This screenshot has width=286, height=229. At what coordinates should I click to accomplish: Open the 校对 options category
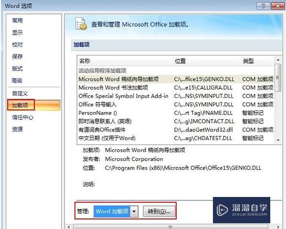click(17, 44)
